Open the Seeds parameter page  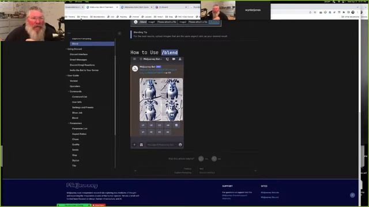tap(76, 149)
